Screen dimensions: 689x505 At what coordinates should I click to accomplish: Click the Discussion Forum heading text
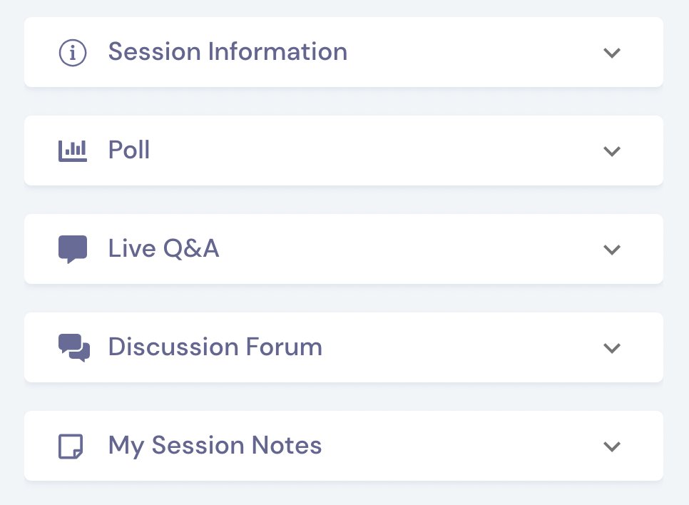[215, 347]
